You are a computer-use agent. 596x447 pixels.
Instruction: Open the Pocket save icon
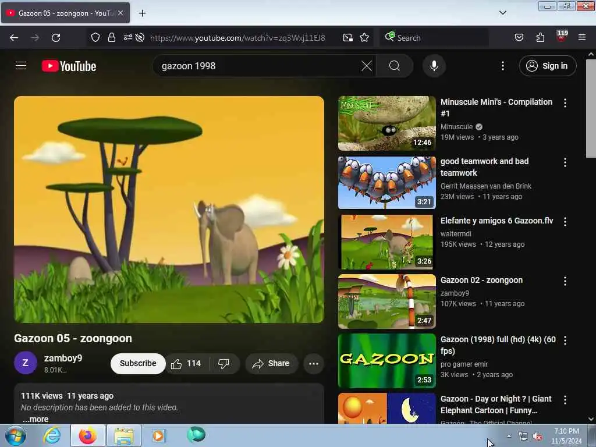(x=519, y=38)
